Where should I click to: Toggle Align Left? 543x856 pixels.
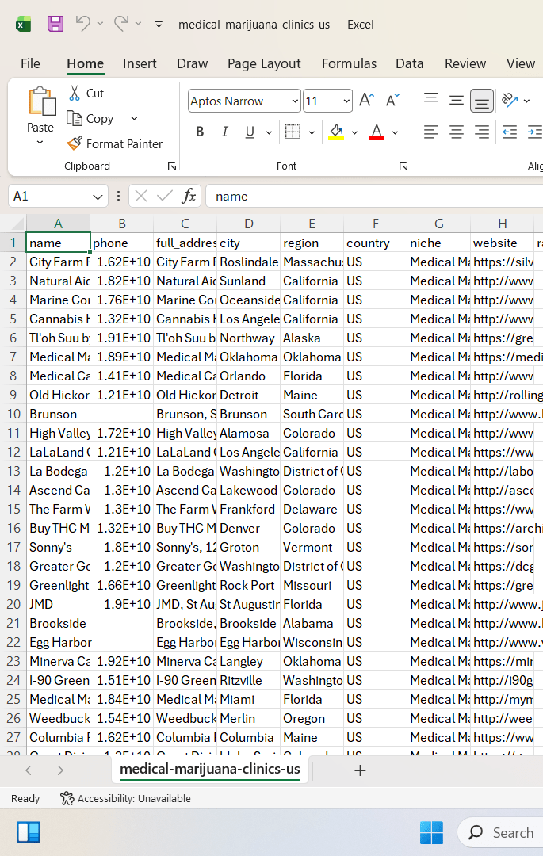pos(431,132)
